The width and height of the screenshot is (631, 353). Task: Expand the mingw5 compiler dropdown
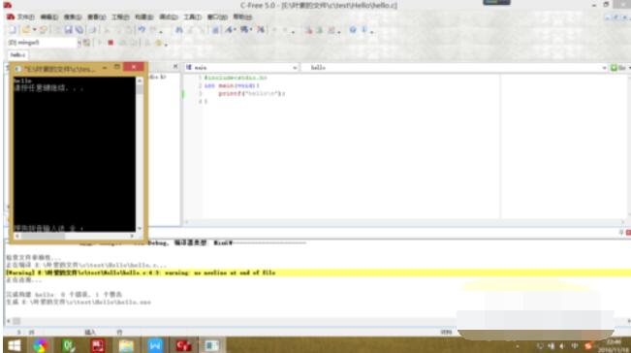click(79, 43)
